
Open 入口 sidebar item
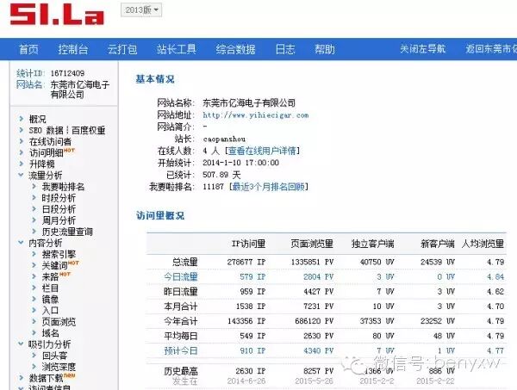tap(50, 311)
